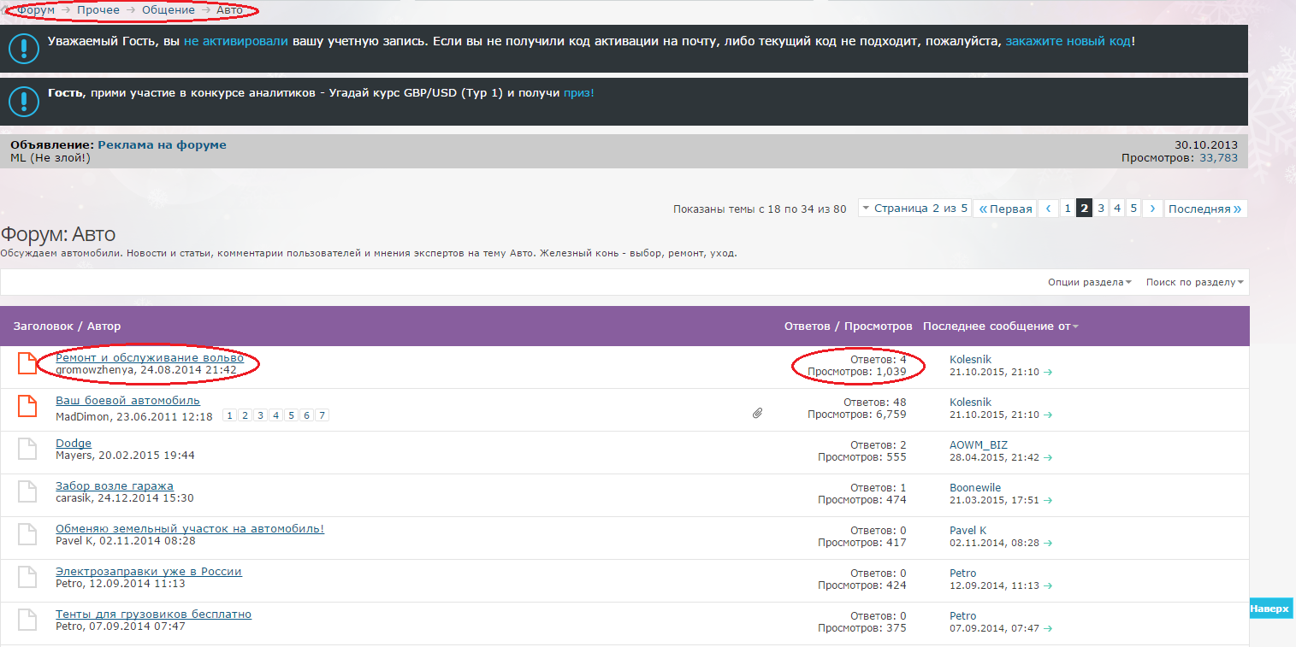Open 'Реклама на форуме' announcement
Image resolution: width=1296 pixels, height=647 pixels.
[x=162, y=145]
